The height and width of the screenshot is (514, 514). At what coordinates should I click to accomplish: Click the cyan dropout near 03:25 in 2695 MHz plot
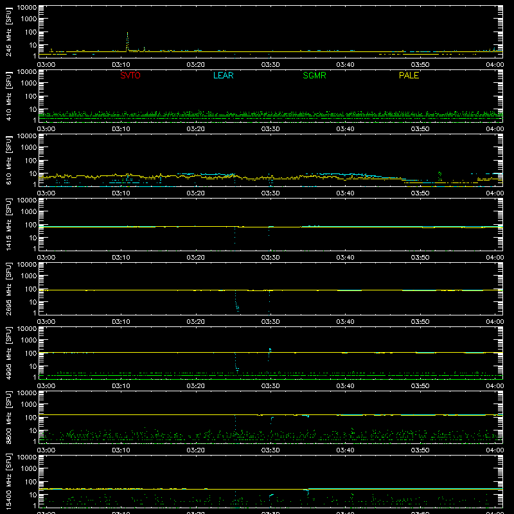(236, 301)
